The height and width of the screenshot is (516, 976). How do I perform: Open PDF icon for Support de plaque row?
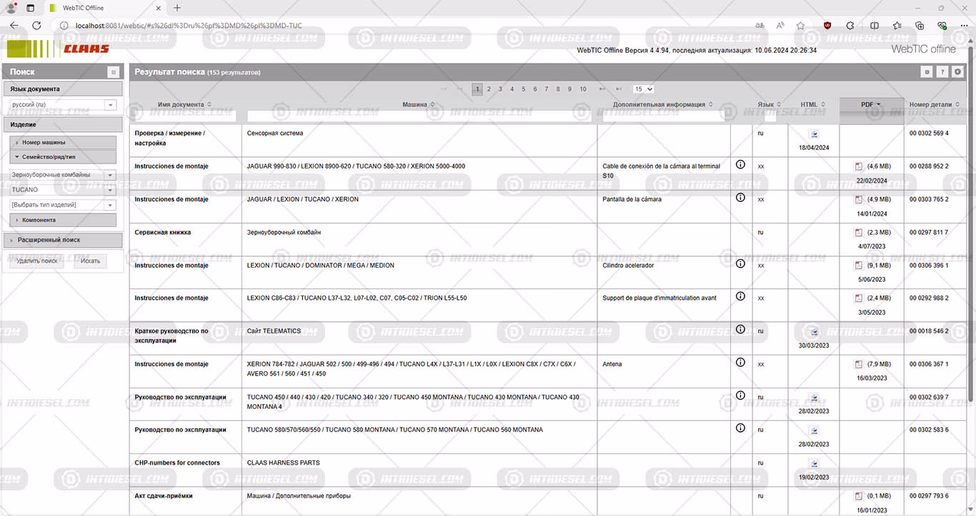pos(858,298)
